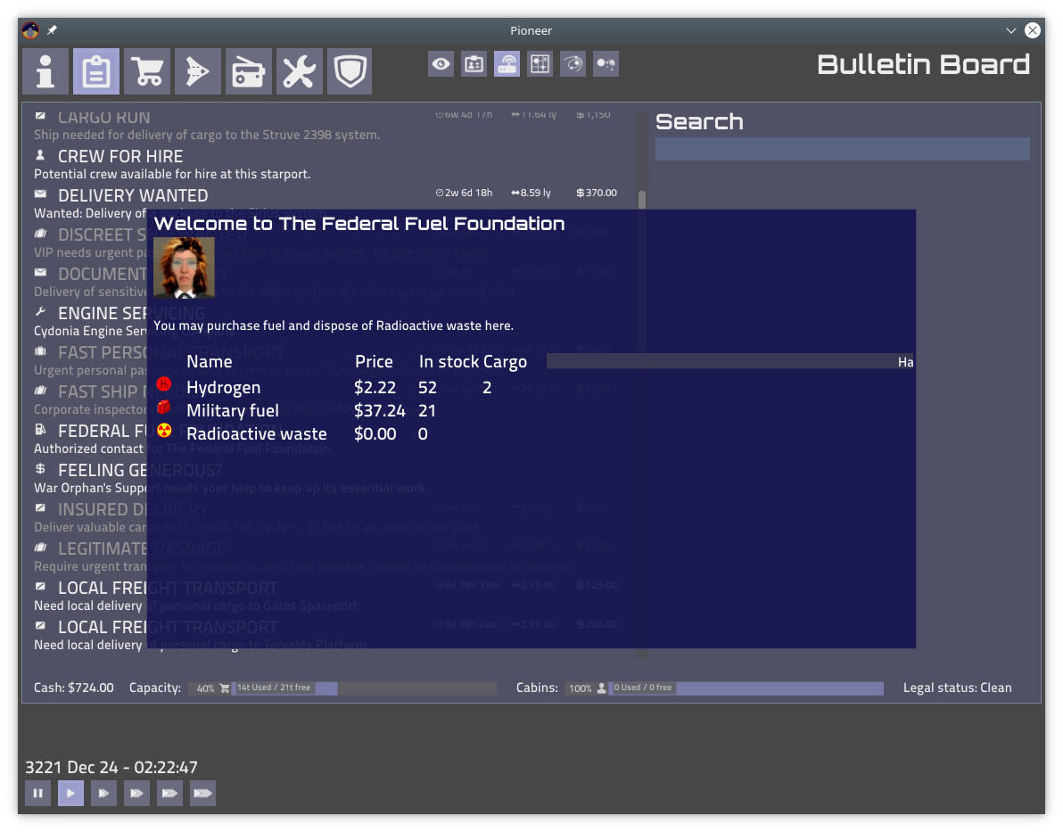Open the ship market tab
Screen dimensions: 1063x832
click(x=198, y=71)
